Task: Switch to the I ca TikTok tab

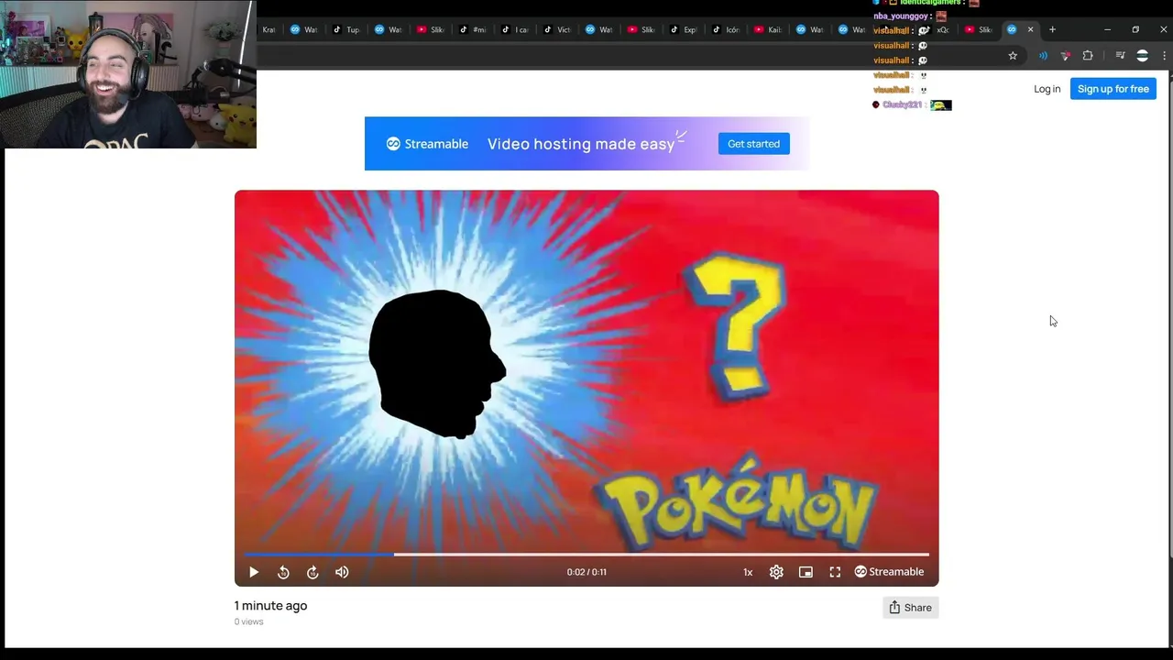Action: click(515, 29)
